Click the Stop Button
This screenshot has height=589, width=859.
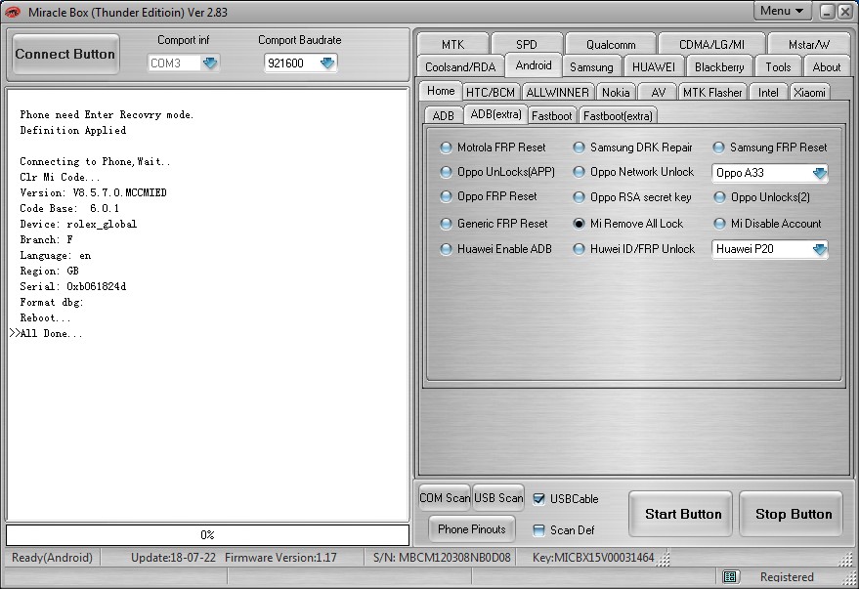click(791, 514)
